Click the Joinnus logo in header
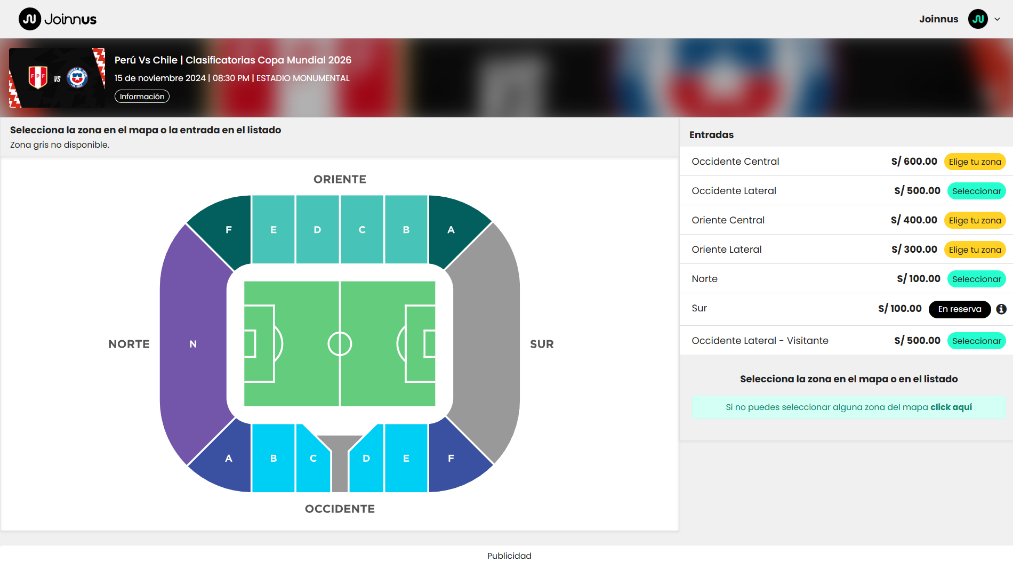Screen dimensions: 1013x570 tap(58, 19)
